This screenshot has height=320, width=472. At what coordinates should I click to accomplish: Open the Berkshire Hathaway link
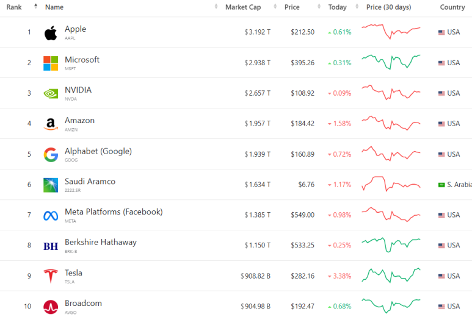point(101,242)
